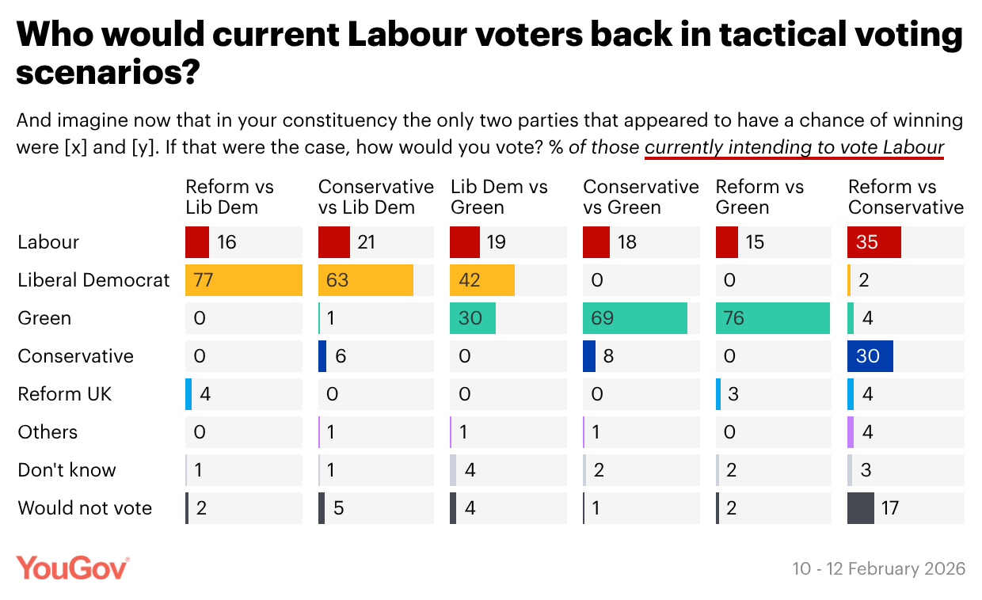
Task: Select the 'Reform vs Lib Dem' column header
Action: pyautogui.click(x=229, y=197)
